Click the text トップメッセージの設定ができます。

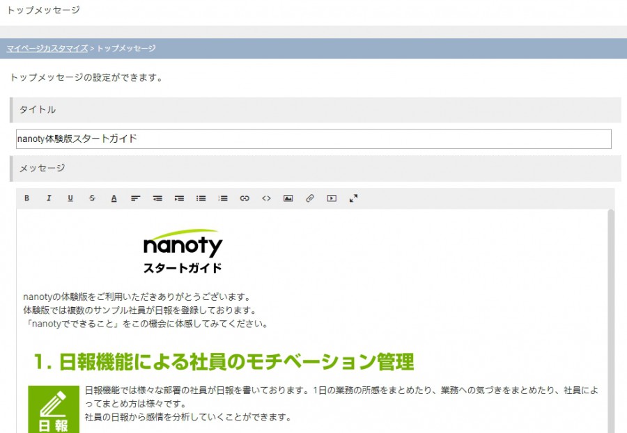pyautogui.click(x=86, y=77)
